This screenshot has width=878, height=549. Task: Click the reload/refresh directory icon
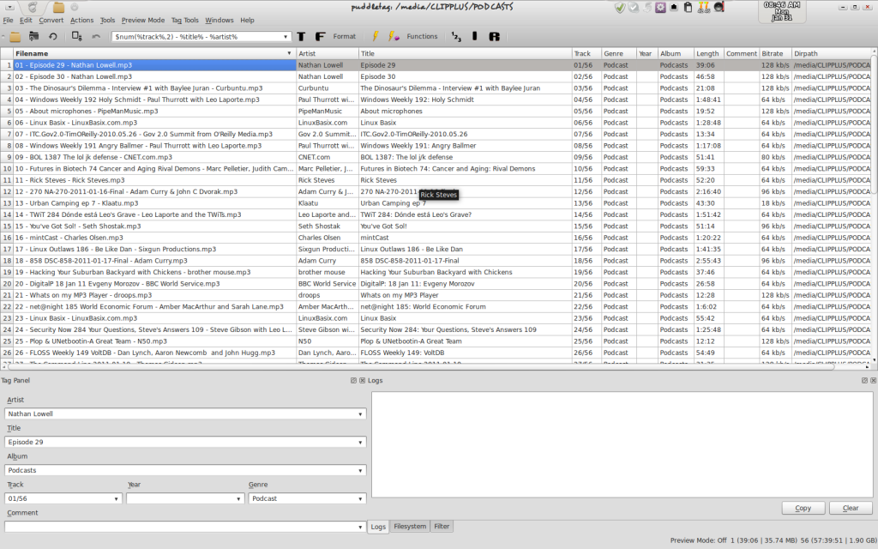point(52,37)
